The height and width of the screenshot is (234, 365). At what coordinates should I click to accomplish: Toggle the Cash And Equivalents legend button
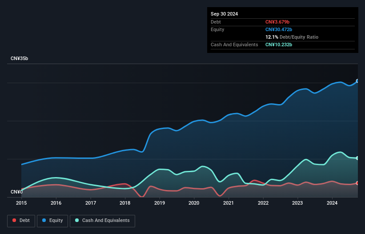coord(102,221)
